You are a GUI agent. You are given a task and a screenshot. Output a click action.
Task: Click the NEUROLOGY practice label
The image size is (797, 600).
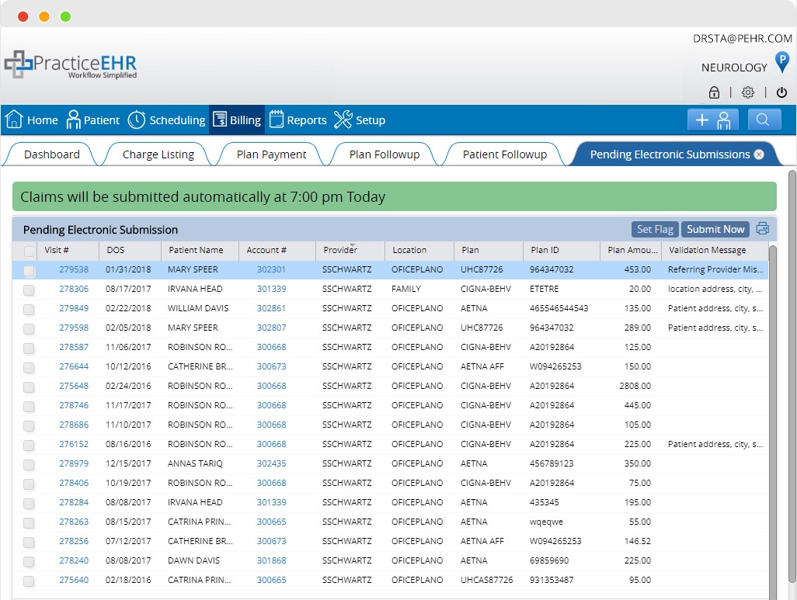(734, 68)
